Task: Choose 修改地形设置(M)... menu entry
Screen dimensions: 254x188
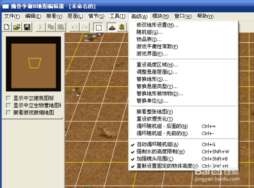Action: [183, 25]
